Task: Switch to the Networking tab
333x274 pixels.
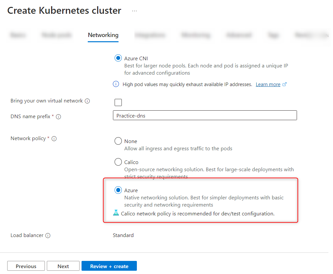Action: [x=103, y=35]
